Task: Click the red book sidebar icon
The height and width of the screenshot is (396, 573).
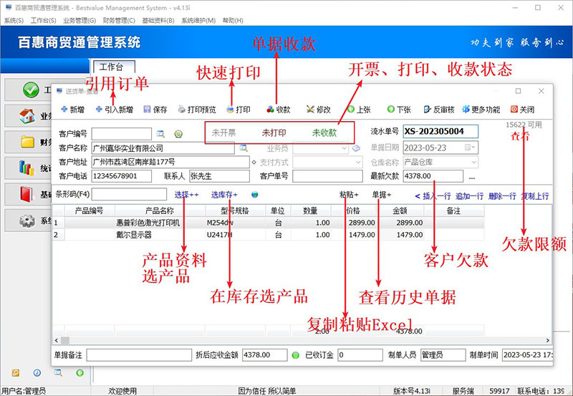Action: click(x=27, y=194)
